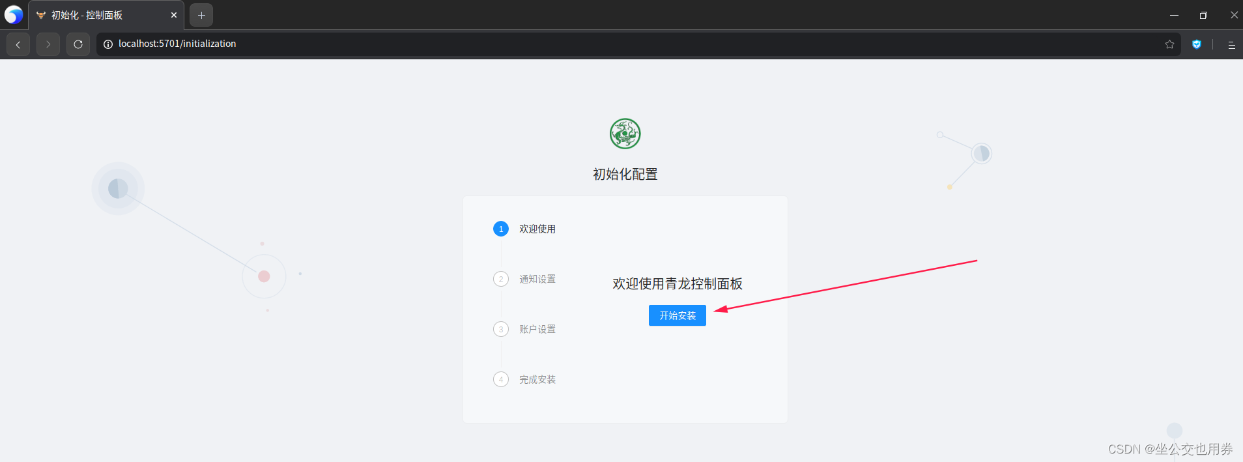
Task: Click the 欢迎使用青龙控制面板 welcome text
Action: point(678,283)
